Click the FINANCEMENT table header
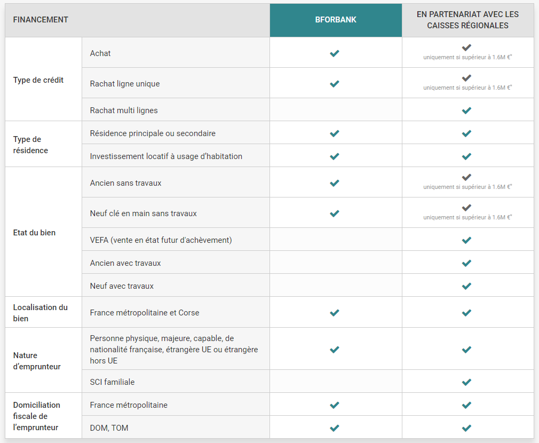 pos(41,20)
